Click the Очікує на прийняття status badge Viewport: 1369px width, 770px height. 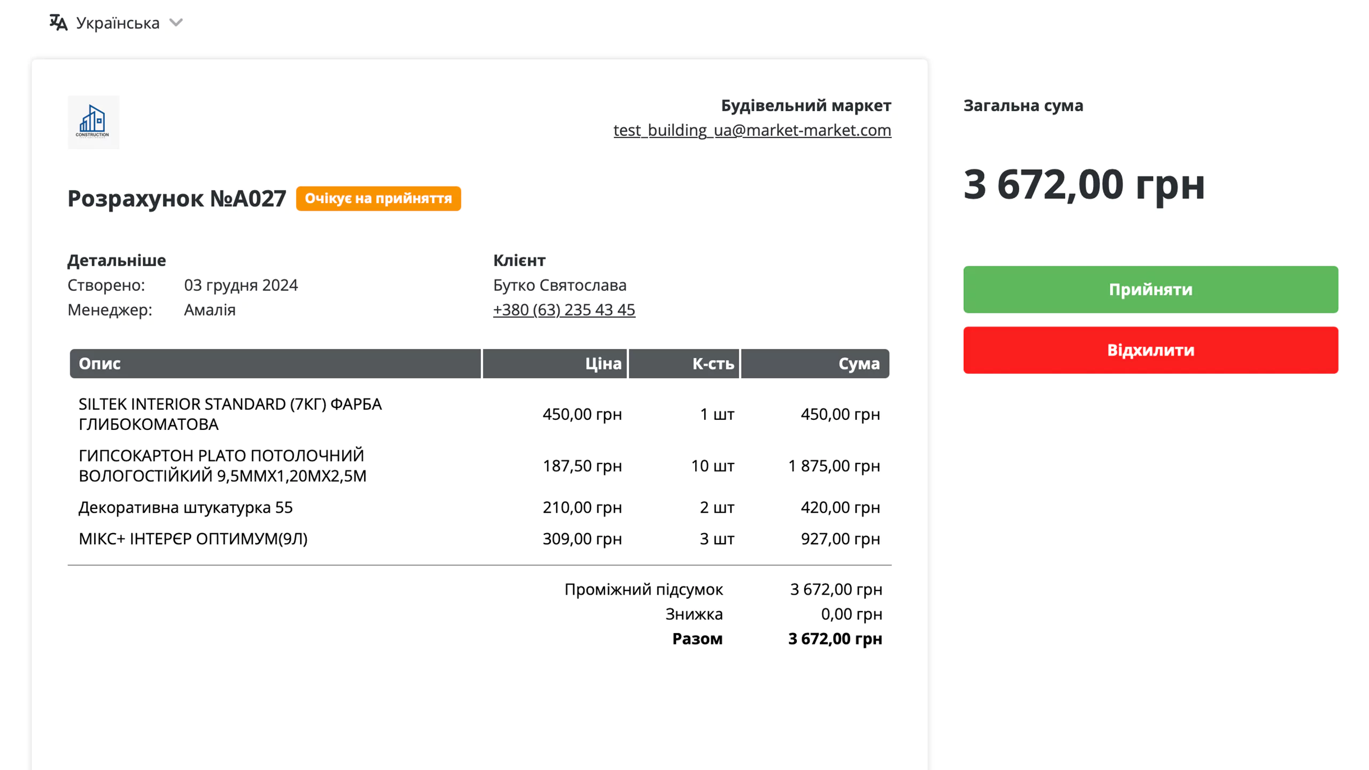(x=378, y=198)
